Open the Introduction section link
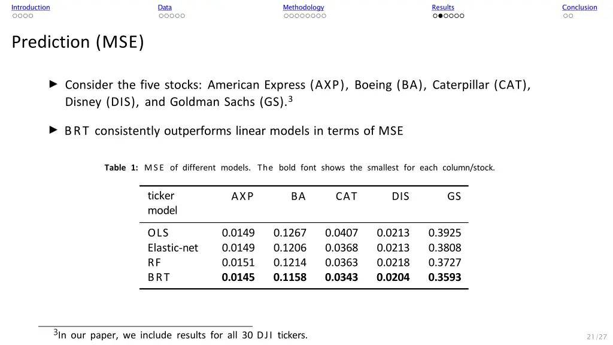Screen dimensions: 613x345 [31, 7]
